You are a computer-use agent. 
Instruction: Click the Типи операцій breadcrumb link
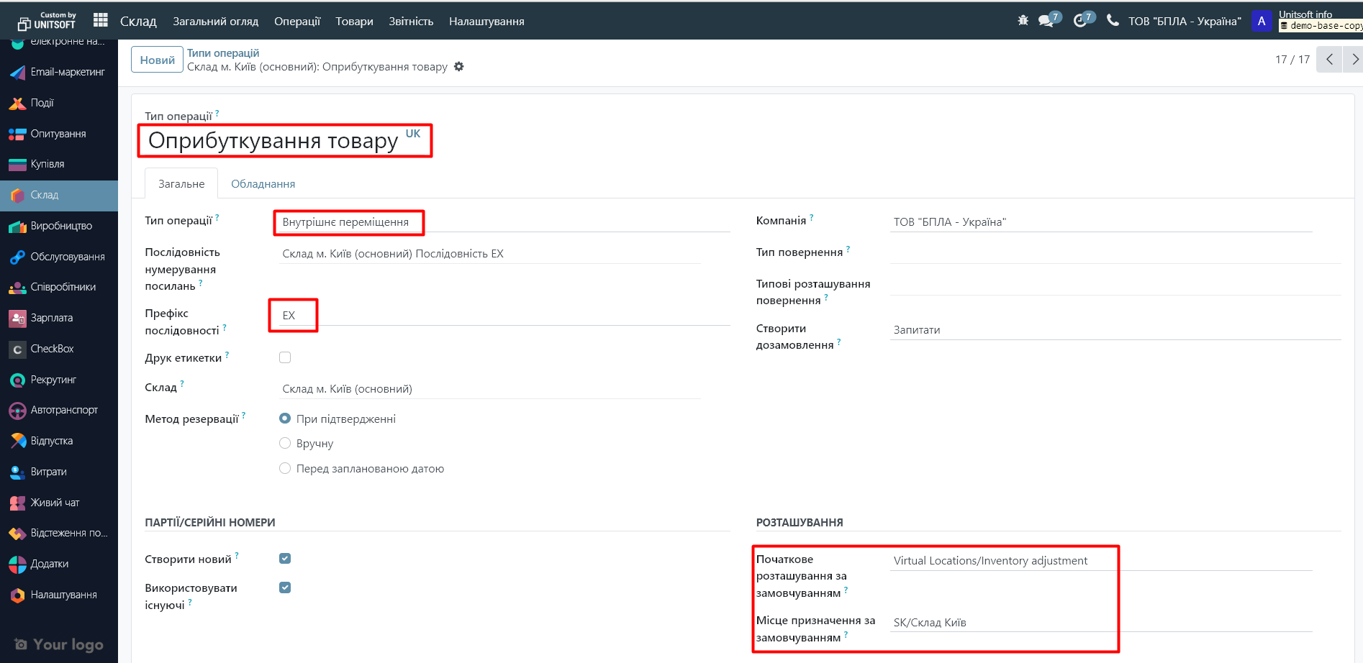click(223, 53)
